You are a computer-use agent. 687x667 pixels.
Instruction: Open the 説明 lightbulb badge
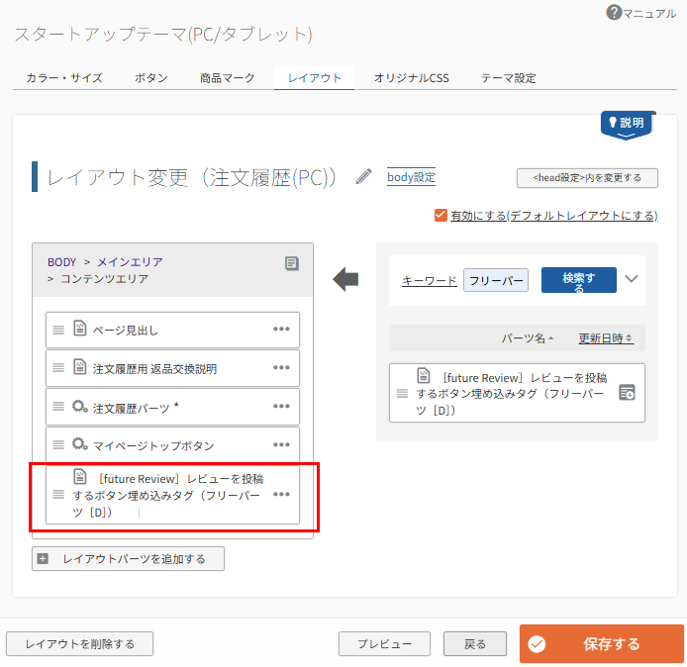626,125
